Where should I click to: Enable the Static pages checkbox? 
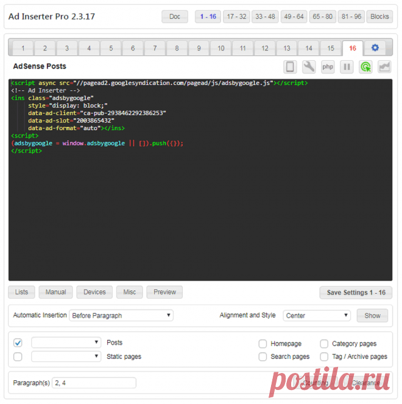(18, 357)
